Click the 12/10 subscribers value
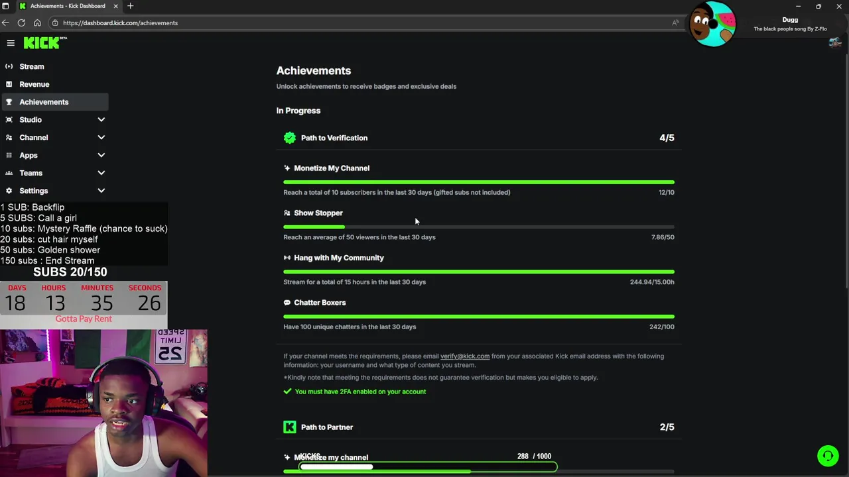Viewport: 849px width, 477px height. [667, 192]
